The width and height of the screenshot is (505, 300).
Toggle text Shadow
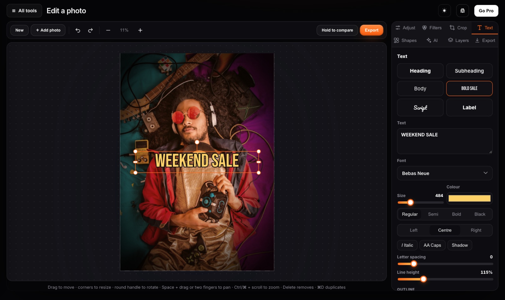[460, 245]
